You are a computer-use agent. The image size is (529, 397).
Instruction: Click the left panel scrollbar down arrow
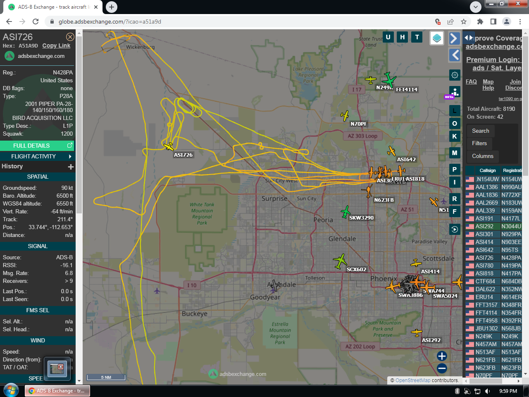click(79, 380)
